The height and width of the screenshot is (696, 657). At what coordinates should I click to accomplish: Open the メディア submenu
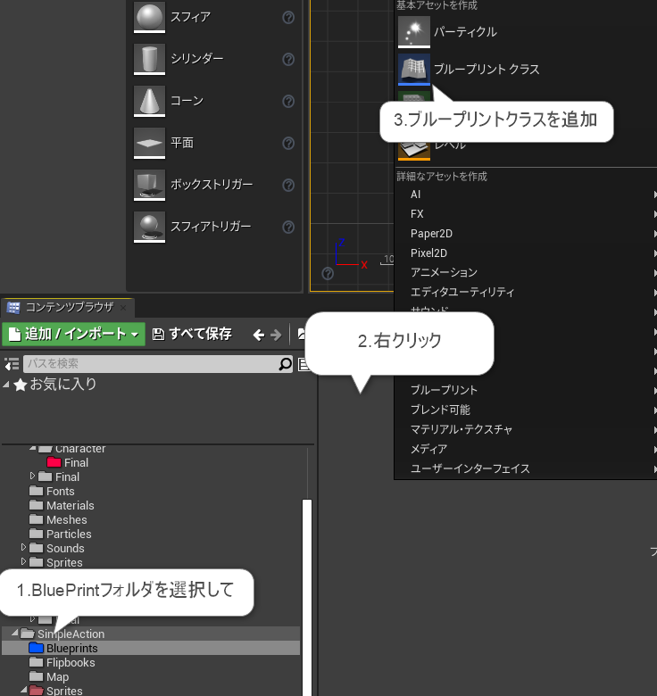tap(526, 449)
